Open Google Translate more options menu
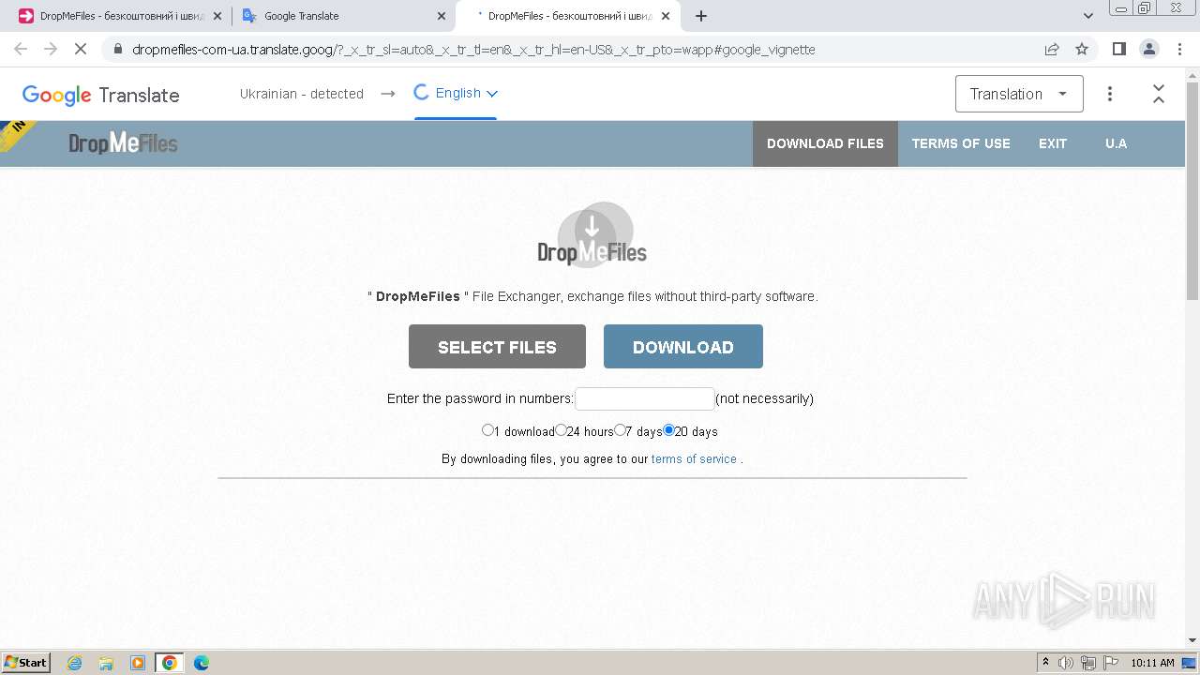Screen dimensions: 1200x675 point(1110,94)
